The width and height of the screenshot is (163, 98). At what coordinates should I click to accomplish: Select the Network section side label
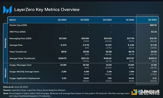[x=5, y=73]
